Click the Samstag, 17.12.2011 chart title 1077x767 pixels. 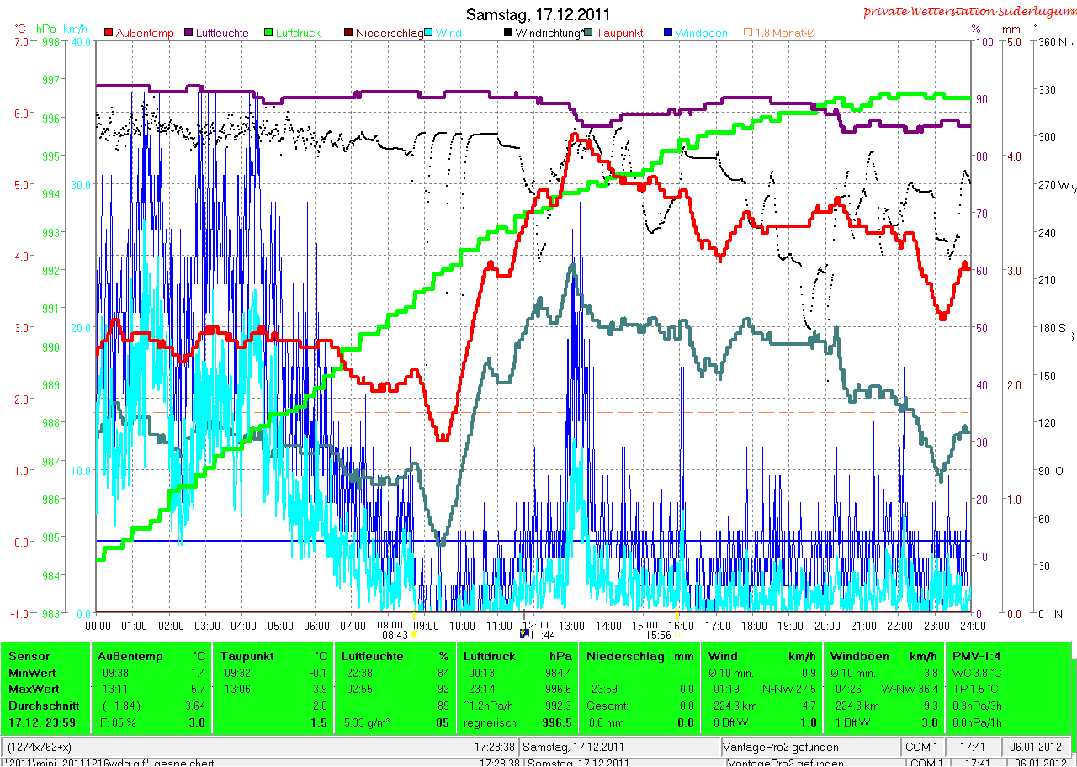(538, 14)
